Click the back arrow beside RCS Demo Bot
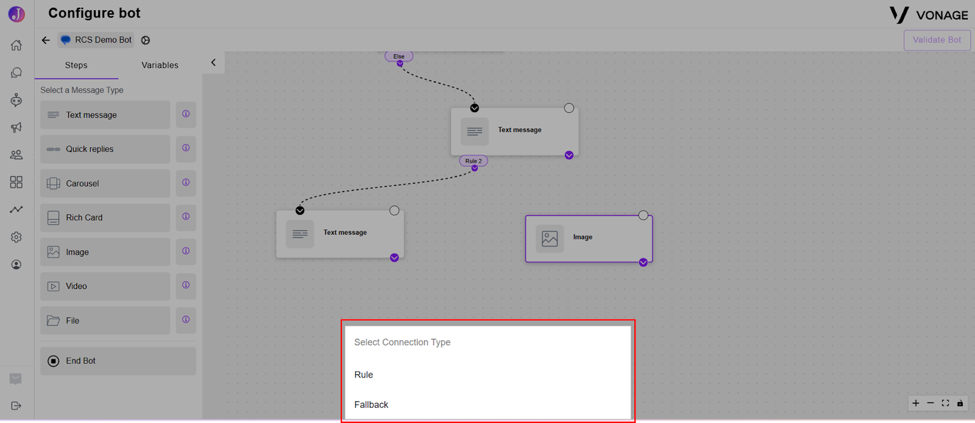The width and height of the screenshot is (975, 423). [46, 40]
